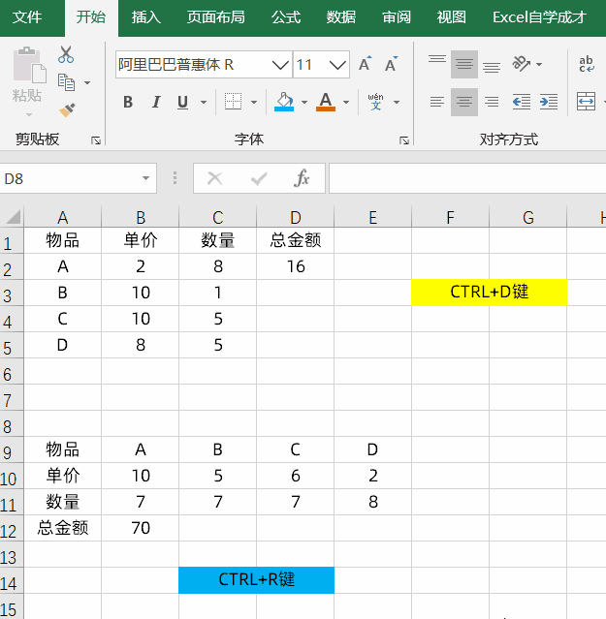Viewport: 606px width, 619px height.
Task: Select the 总金额 header in row 1
Action: 296,240
